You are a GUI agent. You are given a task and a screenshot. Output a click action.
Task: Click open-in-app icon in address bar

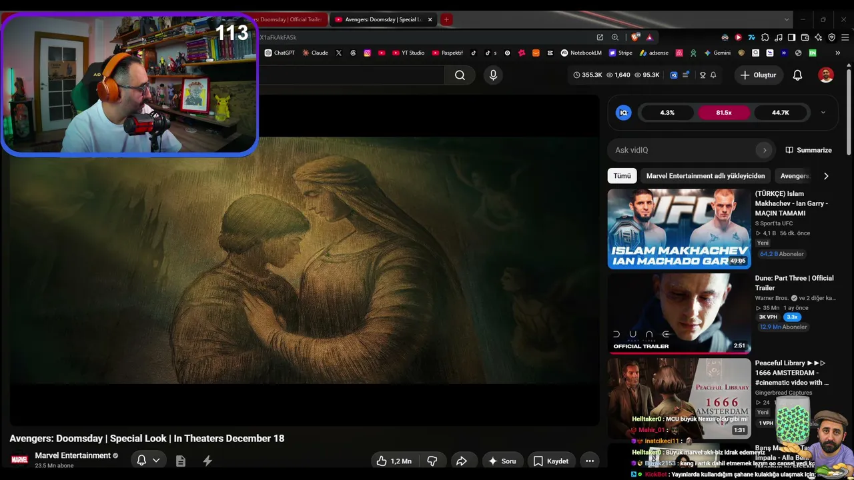(x=600, y=37)
